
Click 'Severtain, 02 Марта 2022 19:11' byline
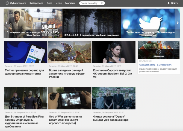tap(107, 66)
